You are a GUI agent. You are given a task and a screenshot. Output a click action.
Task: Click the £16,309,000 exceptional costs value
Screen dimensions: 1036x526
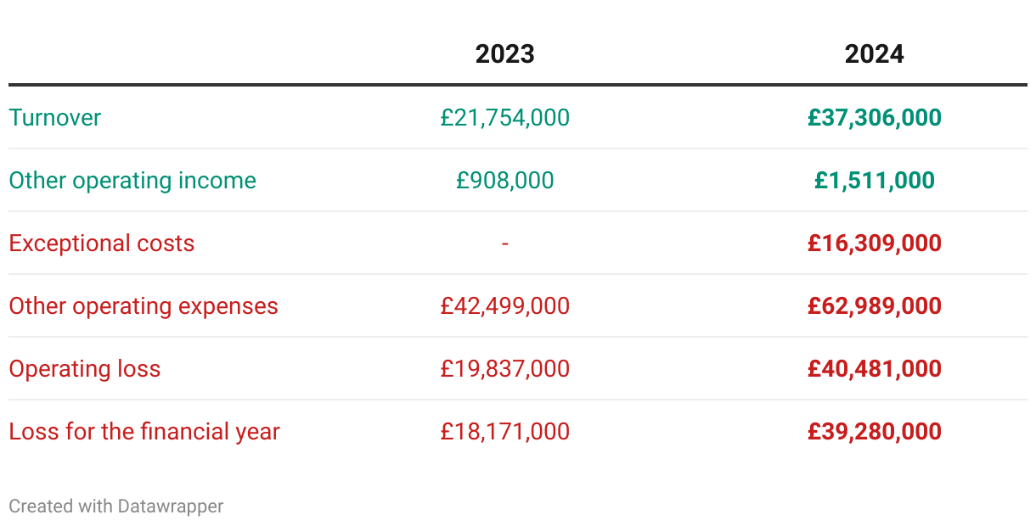tap(874, 243)
